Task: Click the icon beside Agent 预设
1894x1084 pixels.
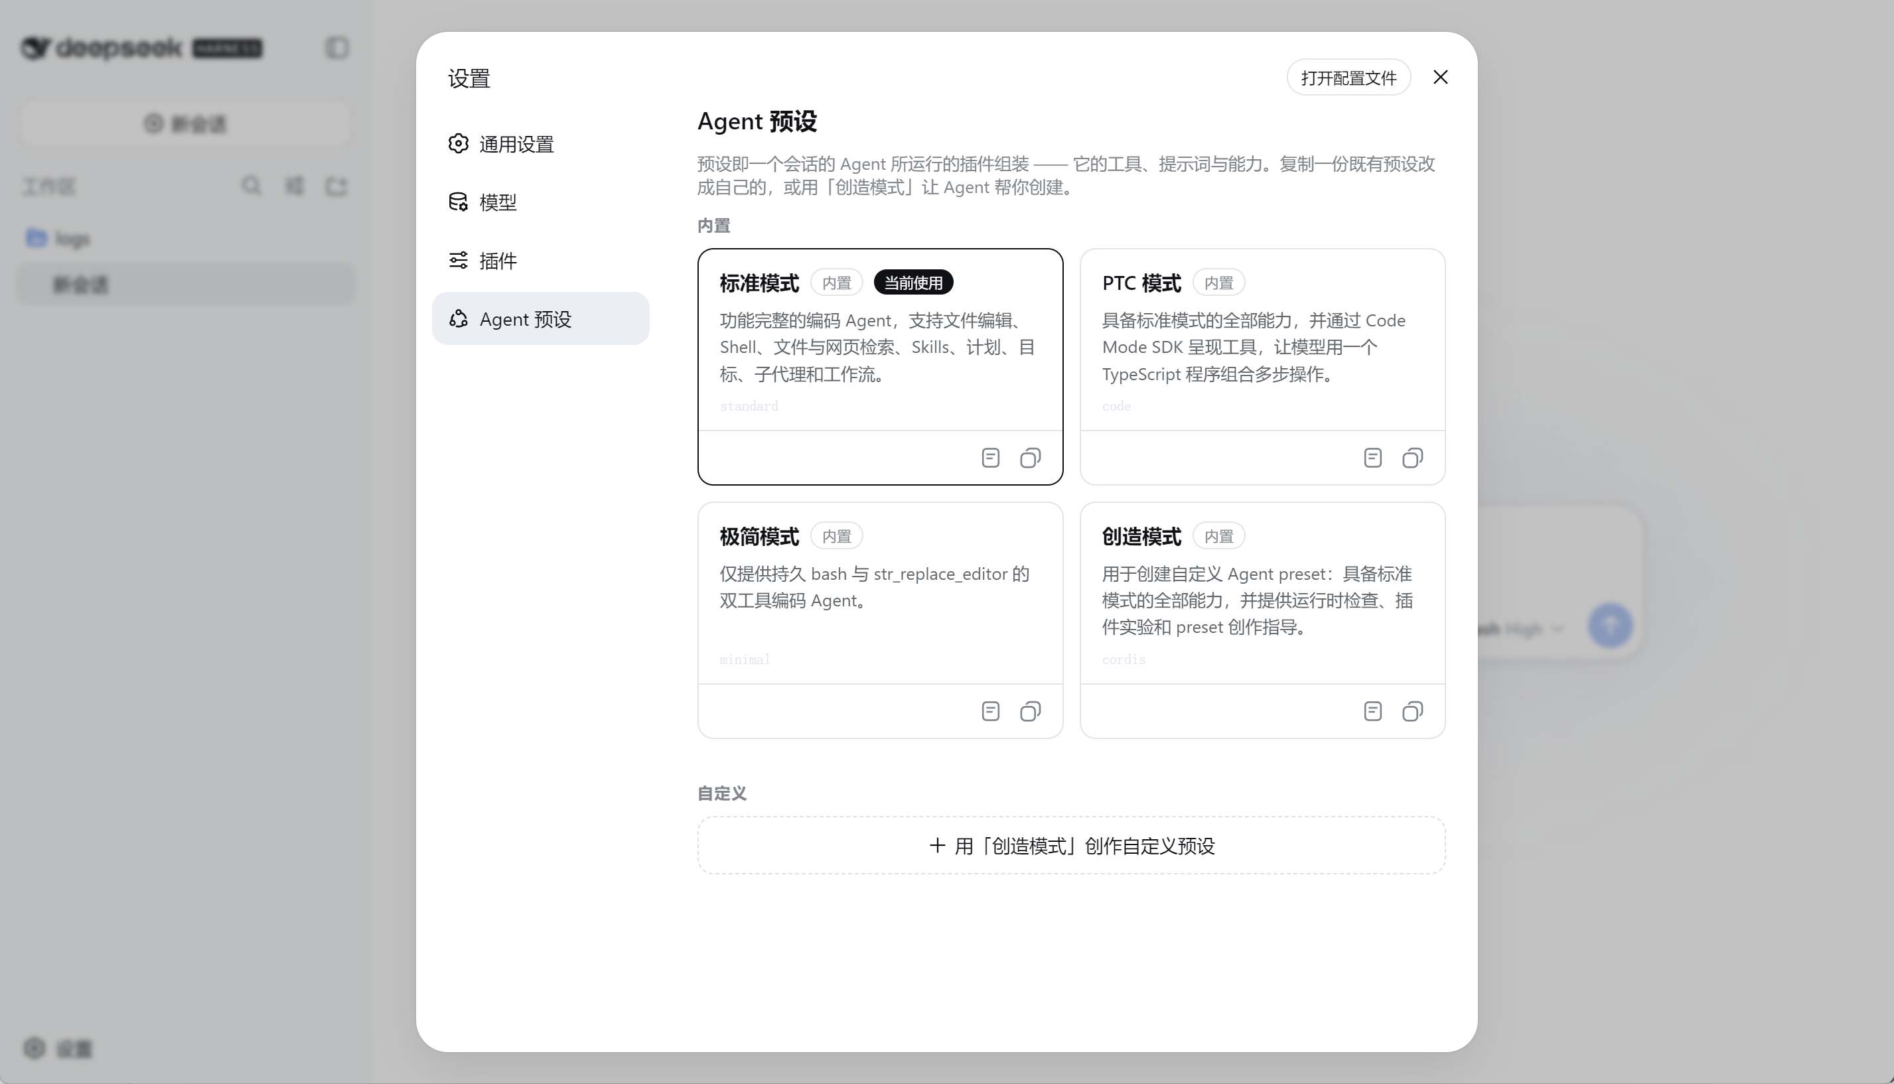Action: click(458, 318)
